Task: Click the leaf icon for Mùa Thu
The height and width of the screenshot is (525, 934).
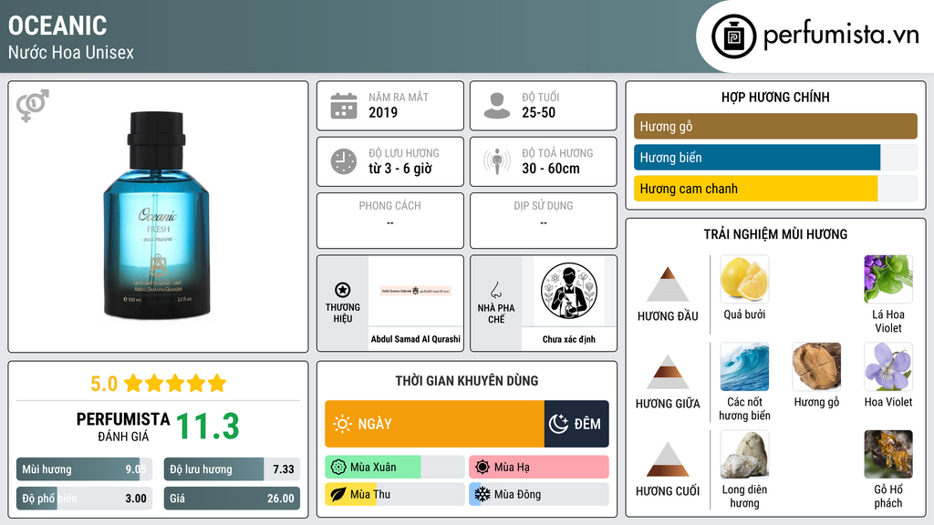Action: coord(338,494)
